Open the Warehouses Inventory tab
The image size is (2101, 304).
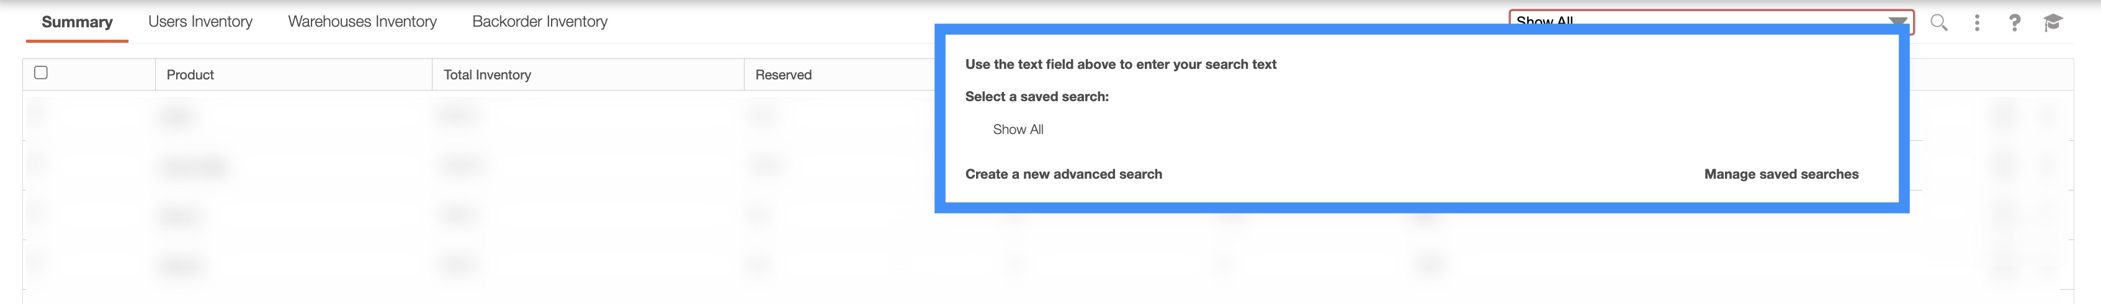coord(362,22)
